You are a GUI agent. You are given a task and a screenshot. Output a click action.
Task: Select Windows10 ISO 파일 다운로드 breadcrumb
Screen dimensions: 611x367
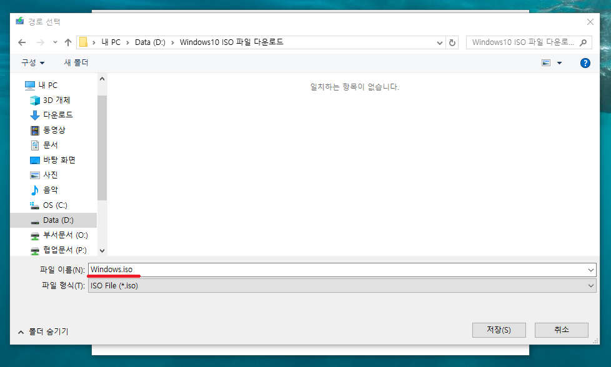tap(231, 42)
